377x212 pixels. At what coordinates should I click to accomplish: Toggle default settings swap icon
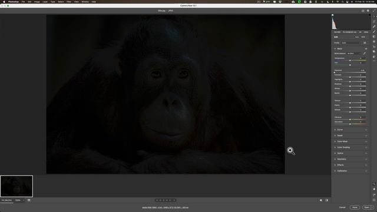point(327,200)
